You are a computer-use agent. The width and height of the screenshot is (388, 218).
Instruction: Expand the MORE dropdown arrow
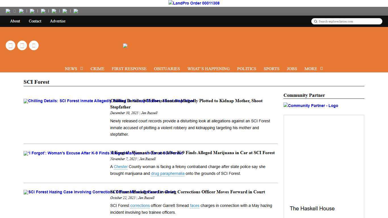coord(322,68)
